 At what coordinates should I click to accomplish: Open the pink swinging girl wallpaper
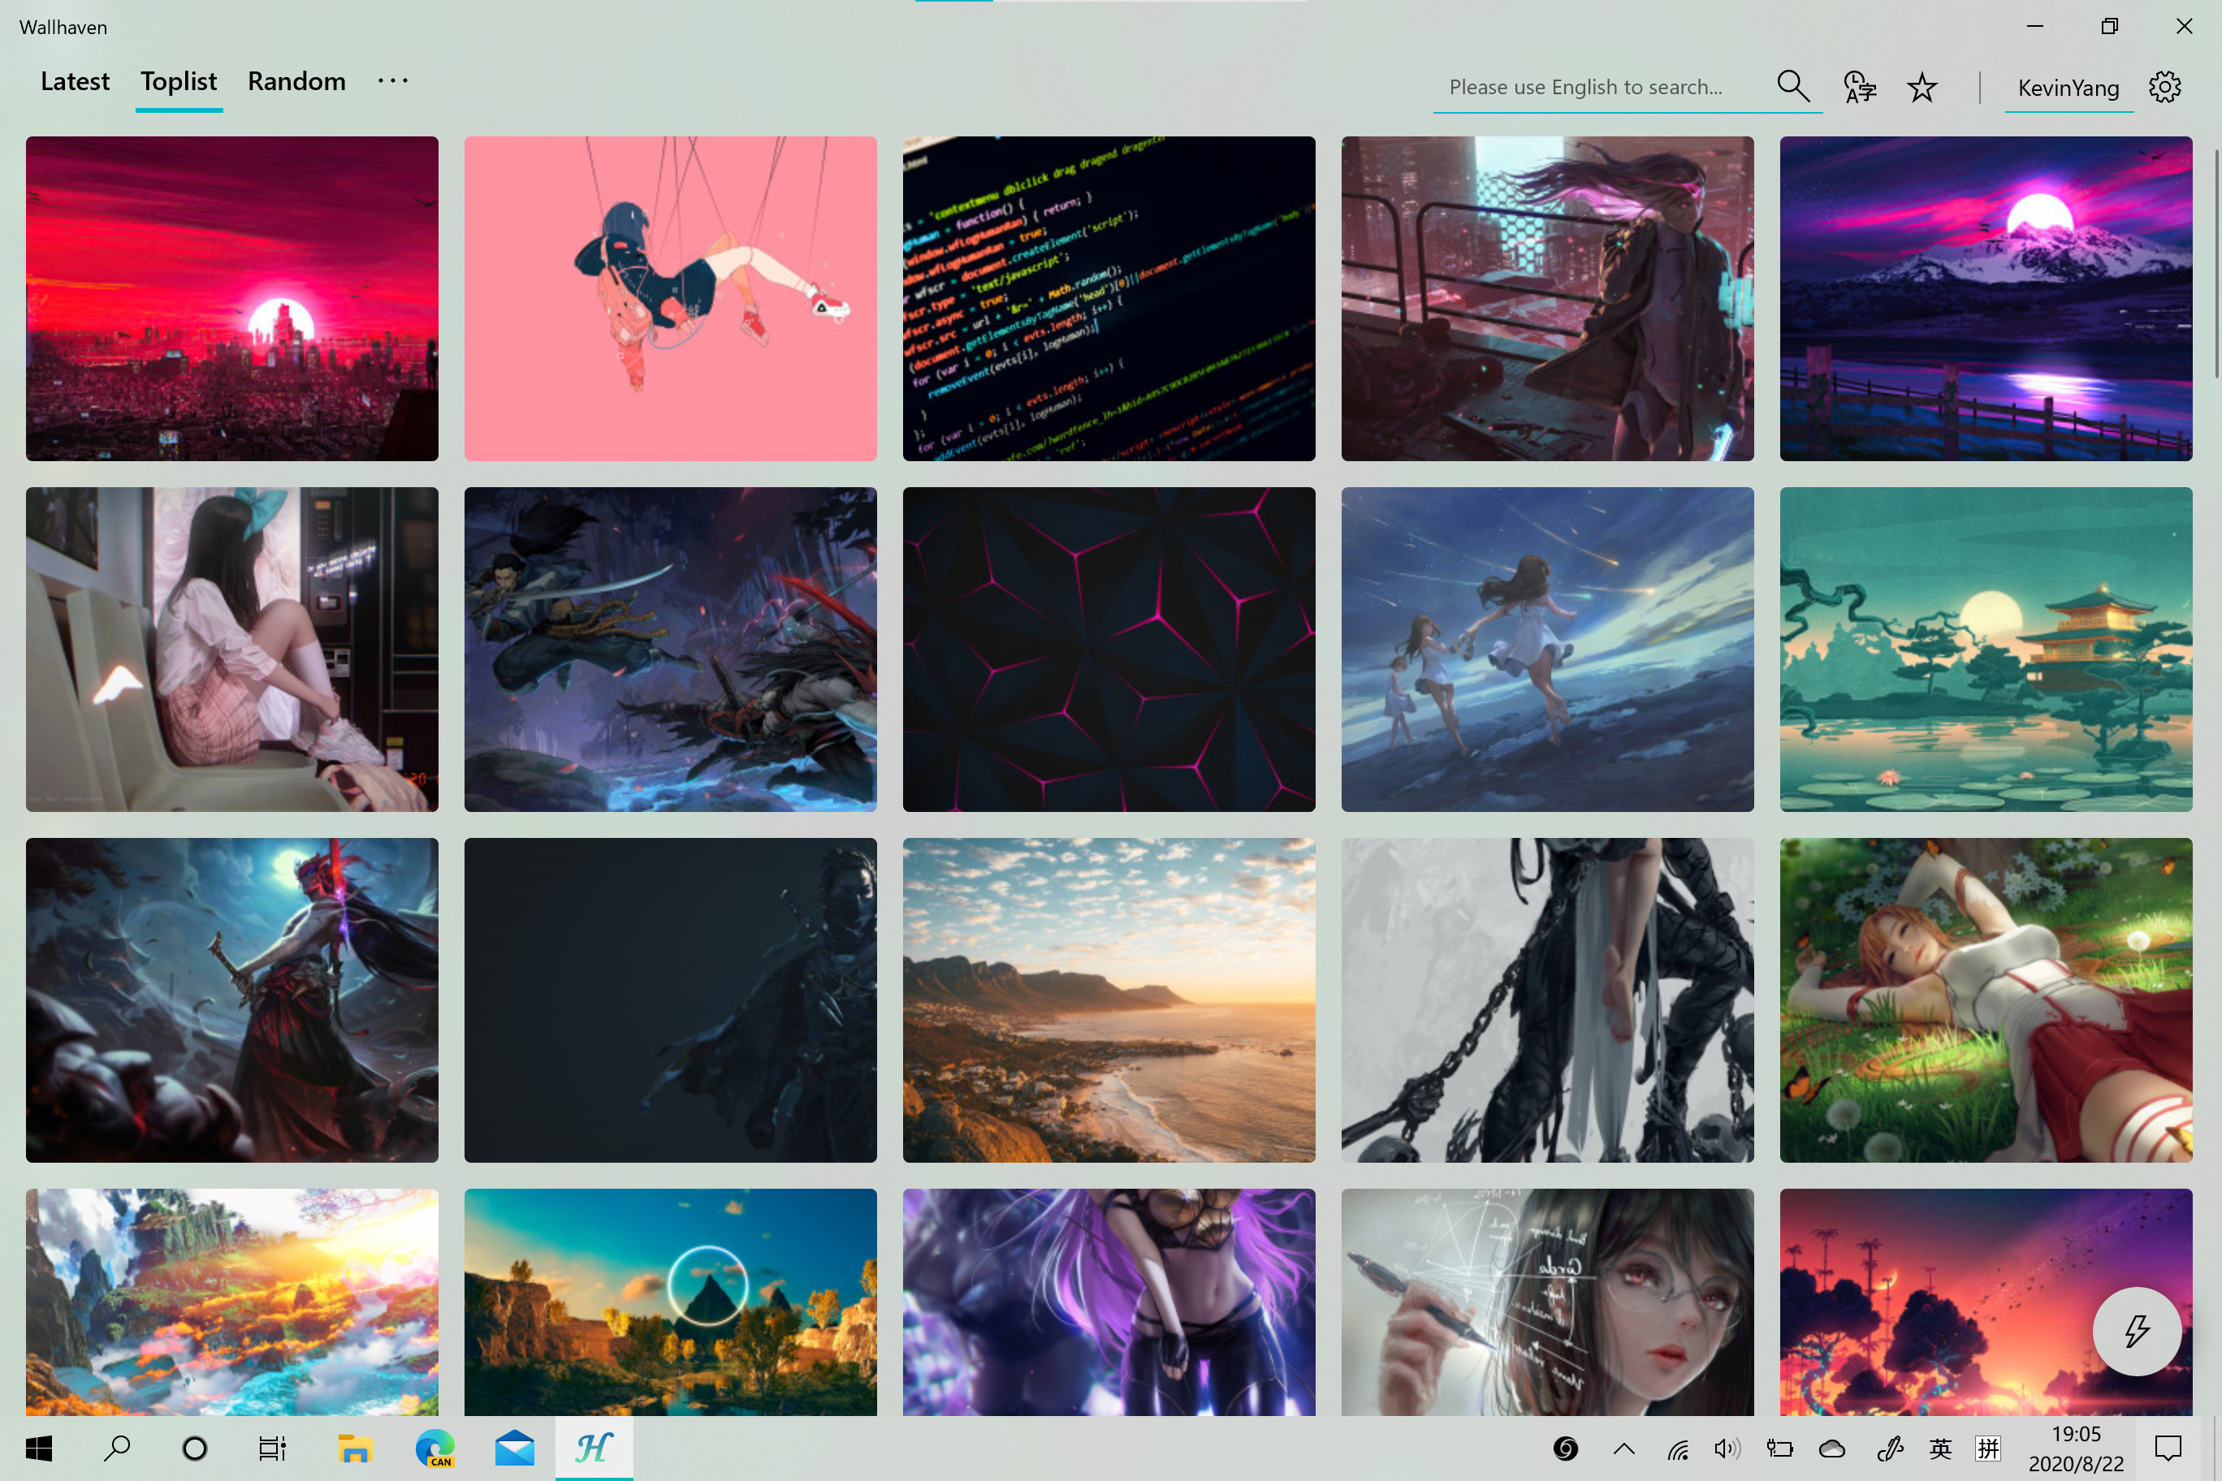(x=670, y=299)
